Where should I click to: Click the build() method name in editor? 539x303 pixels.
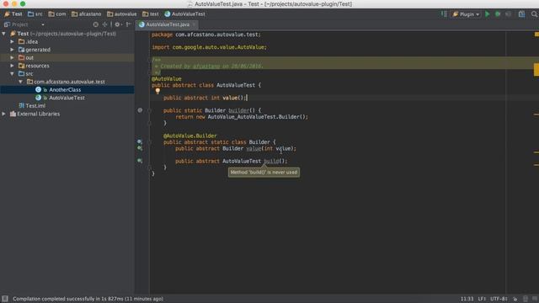[x=271, y=161]
